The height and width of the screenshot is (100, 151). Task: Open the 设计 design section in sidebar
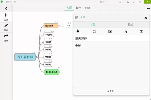6,17
